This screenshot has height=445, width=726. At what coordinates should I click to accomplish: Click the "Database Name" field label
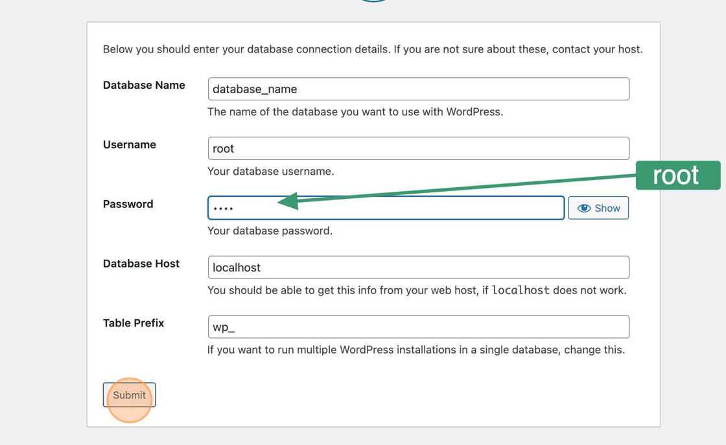[x=144, y=86]
